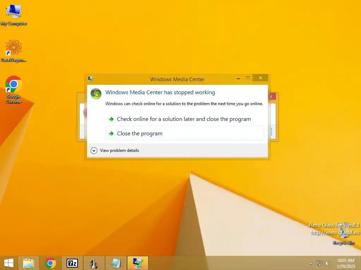Image resolution: width=361 pixels, height=270 pixels.
Task: Open the notepad-style taskbar icon
Action: pyautogui.click(x=116, y=263)
